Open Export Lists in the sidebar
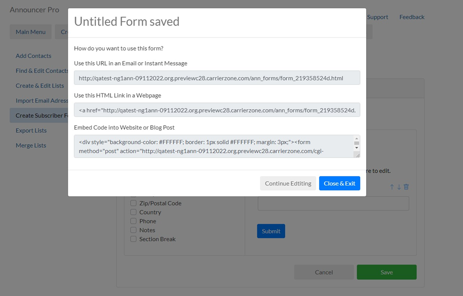Image resolution: width=463 pixels, height=296 pixels. click(31, 130)
